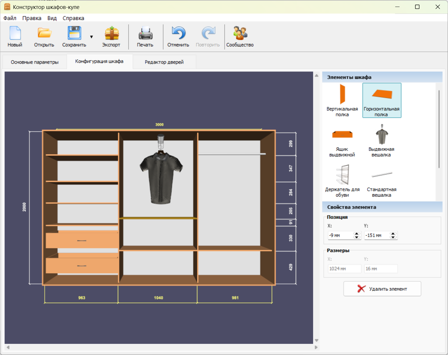Pick the Выдвижная вешалка element
Image resolution: width=448 pixels, height=355 pixels.
tap(381, 141)
